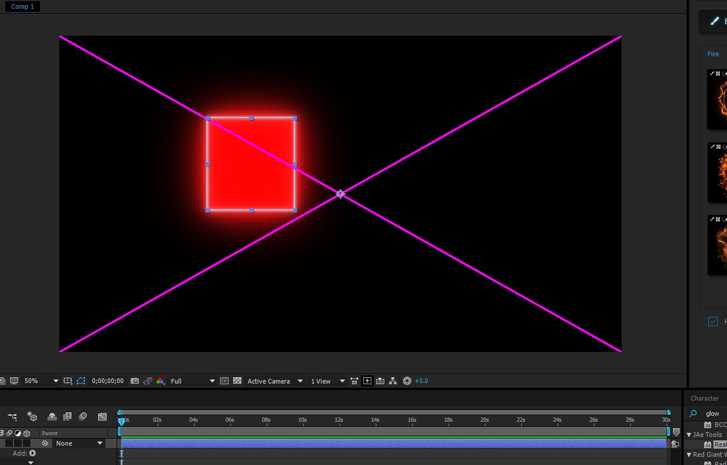This screenshot has width=727, height=465.
Task: Click the pen brush icon in right panel
Action: [x=714, y=21]
